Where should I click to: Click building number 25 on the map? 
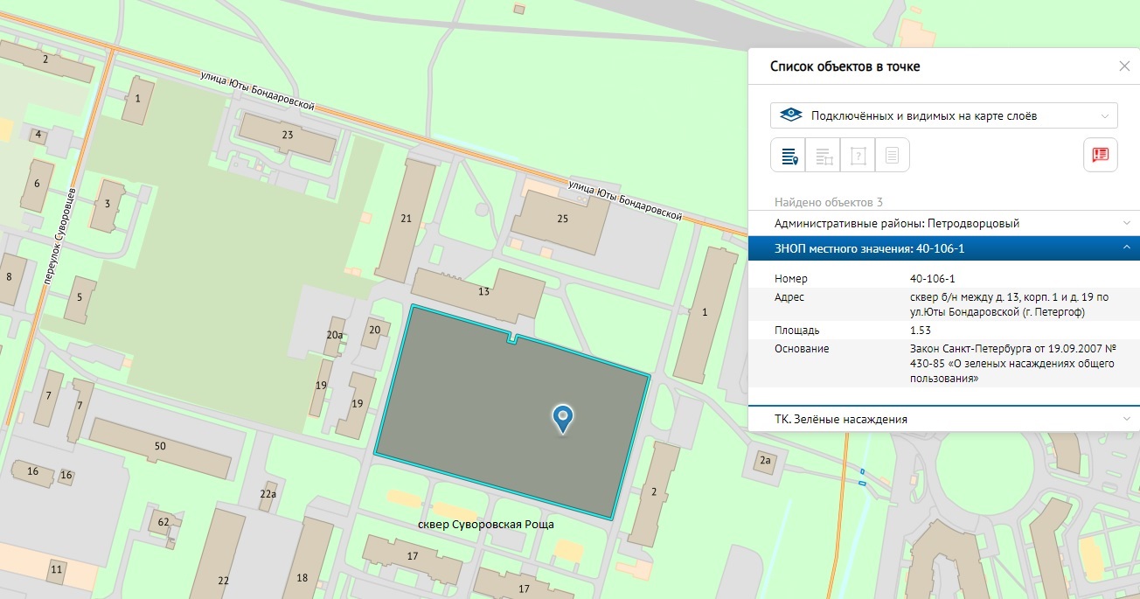[561, 219]
